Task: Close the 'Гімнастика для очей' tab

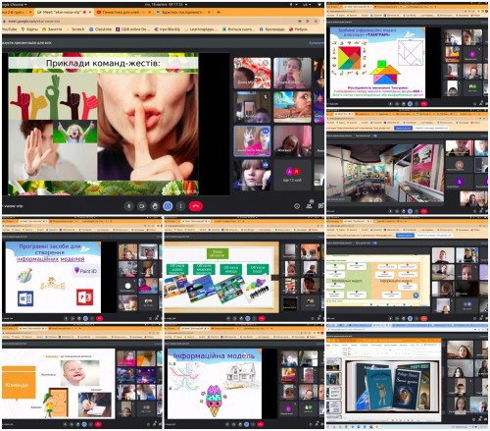Action: click(x=150, y=12)
